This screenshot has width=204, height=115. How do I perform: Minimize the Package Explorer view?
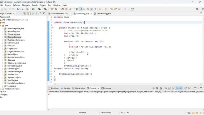(40, 13)
